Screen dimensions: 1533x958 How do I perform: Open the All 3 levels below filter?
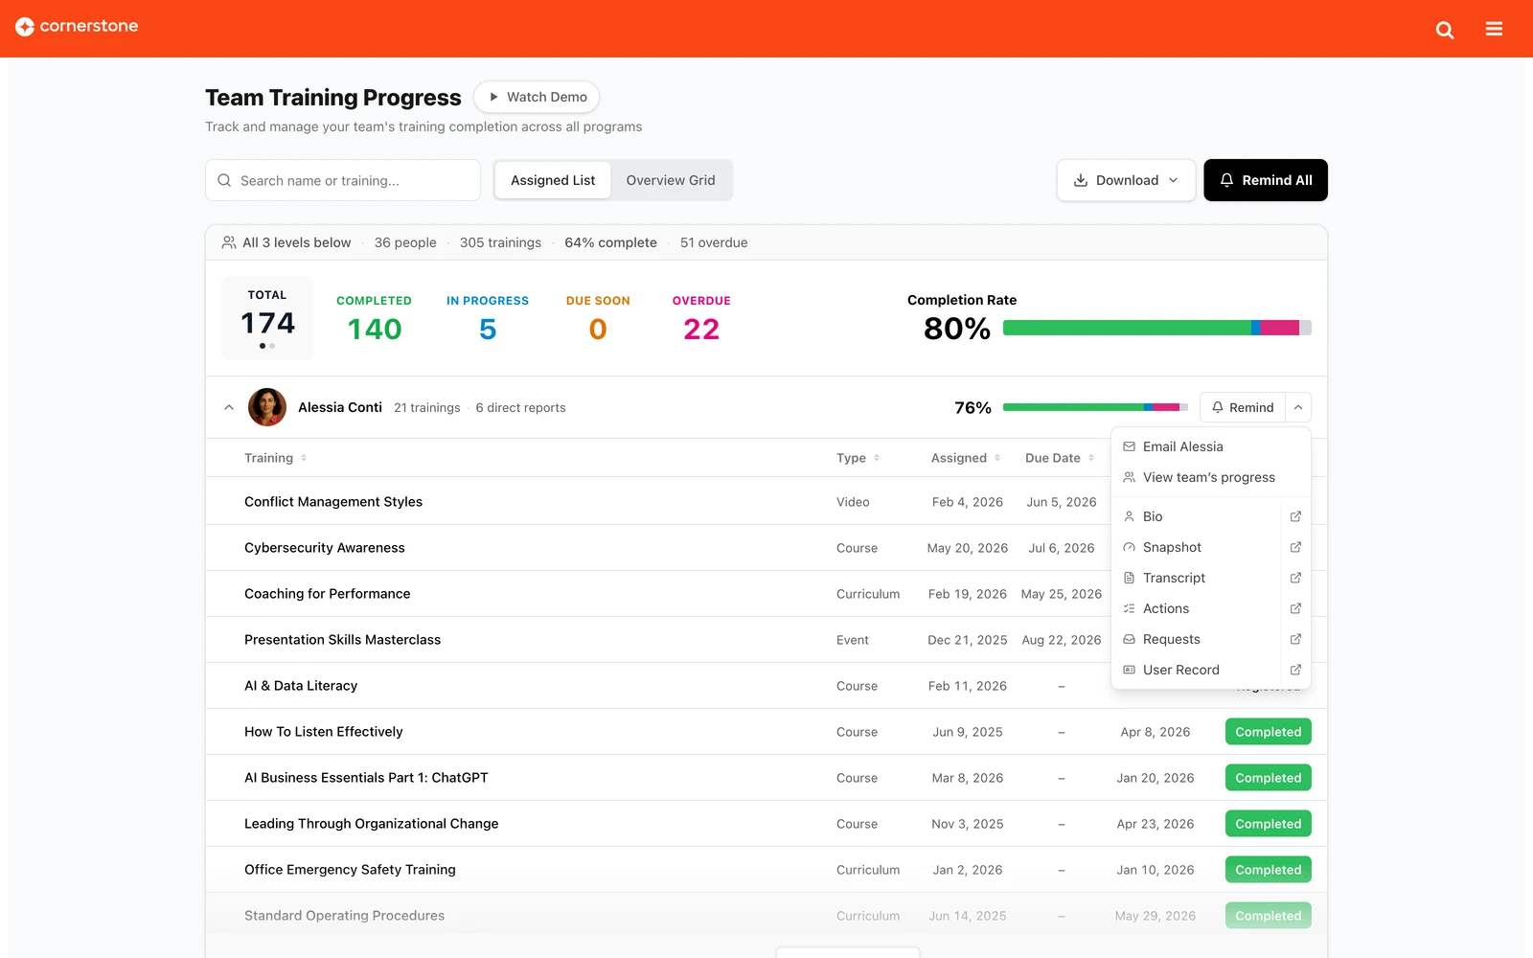click(x=286, y=242)
